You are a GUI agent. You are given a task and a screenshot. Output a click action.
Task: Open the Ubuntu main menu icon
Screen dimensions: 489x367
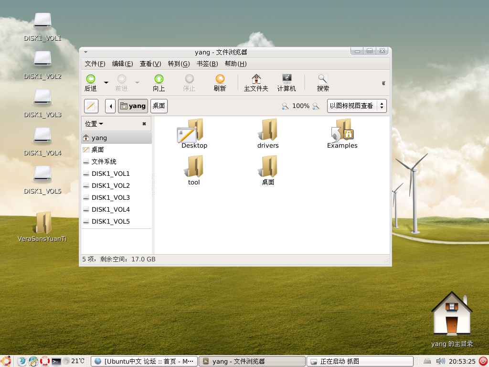pyautogui.click(x=6, y=361)
